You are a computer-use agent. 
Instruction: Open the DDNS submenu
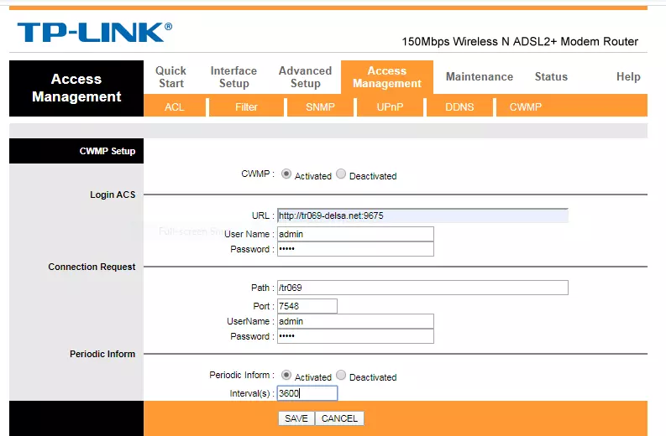[459, 106]
